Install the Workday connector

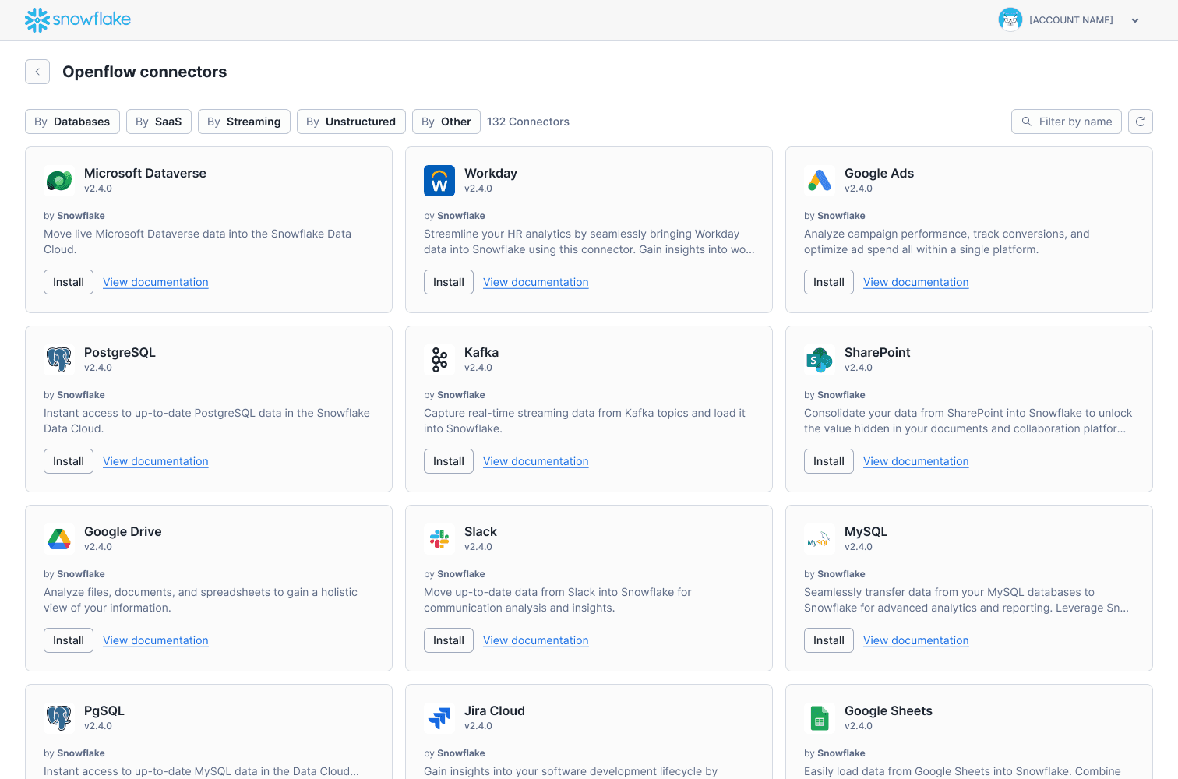tap(449, 282)
